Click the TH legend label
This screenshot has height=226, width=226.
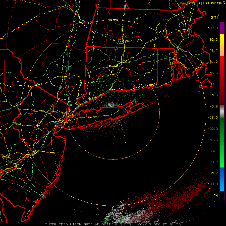click(216, 196)
